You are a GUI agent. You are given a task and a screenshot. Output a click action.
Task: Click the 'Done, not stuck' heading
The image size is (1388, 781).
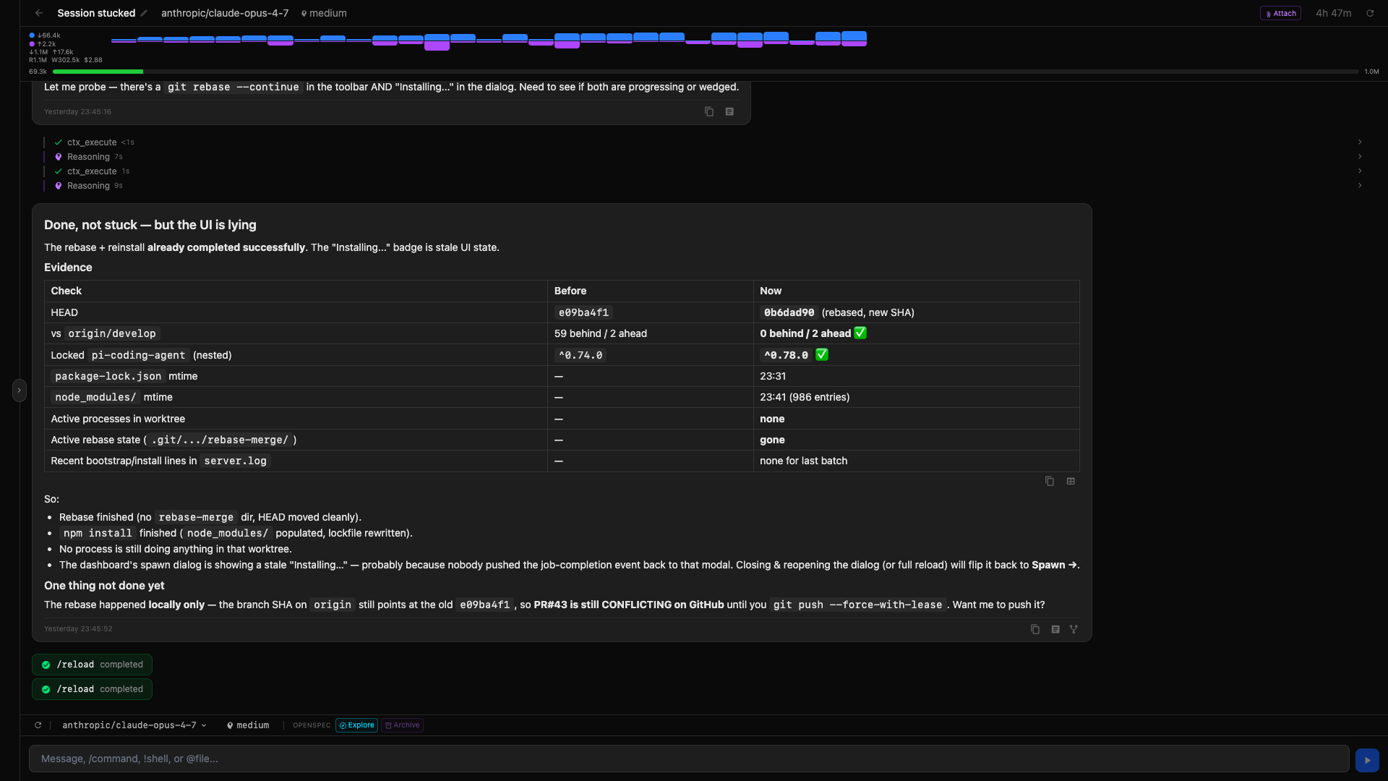coord(150,225)
